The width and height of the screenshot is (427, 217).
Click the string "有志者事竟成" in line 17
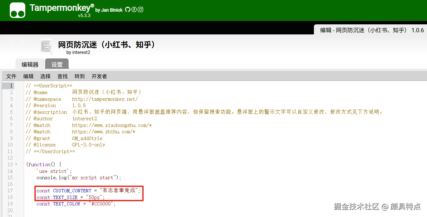(119, 191)
